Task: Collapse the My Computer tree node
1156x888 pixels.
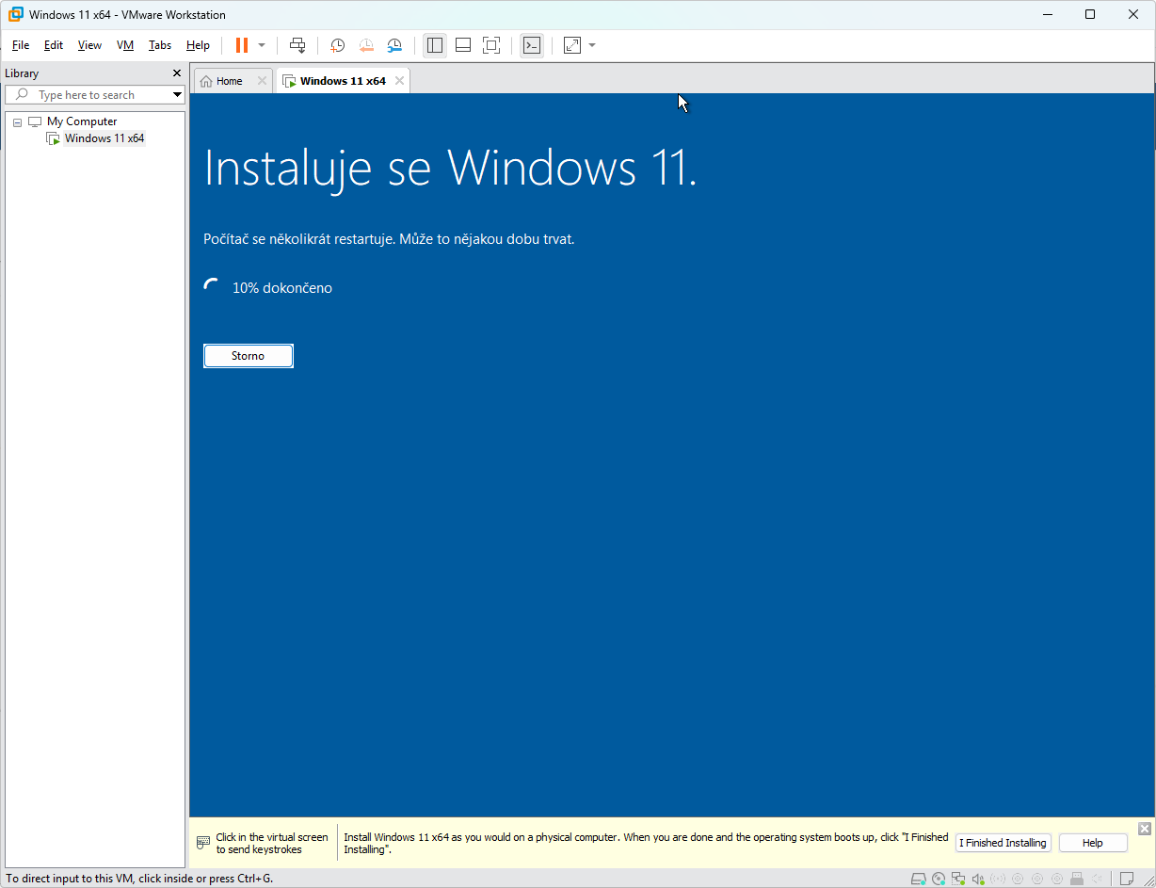Action: click(x=16, y=121)
